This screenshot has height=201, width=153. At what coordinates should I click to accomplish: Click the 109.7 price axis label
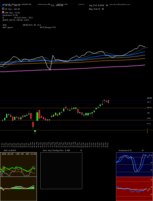click(149, 102)
